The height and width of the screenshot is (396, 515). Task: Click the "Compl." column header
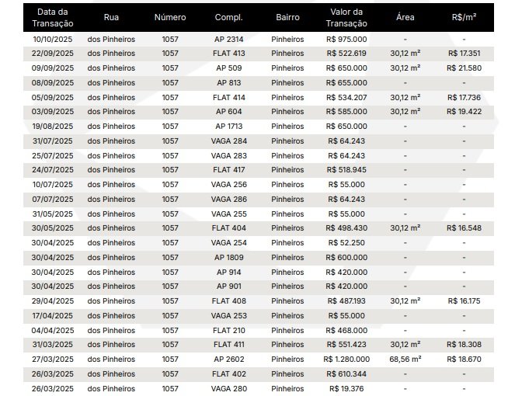tap(228, 17)
